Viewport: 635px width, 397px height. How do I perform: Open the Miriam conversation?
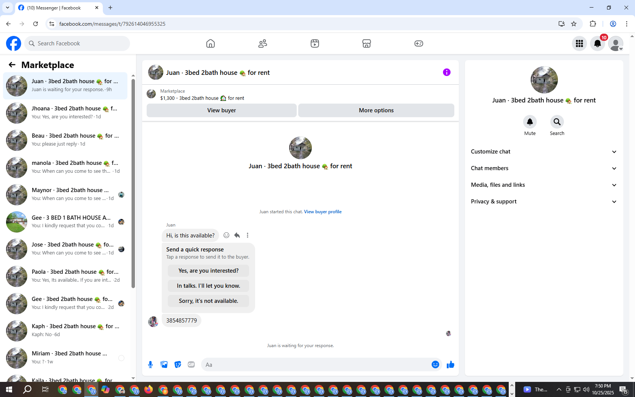(x=65, y=358)
